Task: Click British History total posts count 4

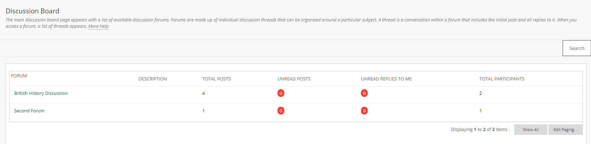Action: point(203,93)
